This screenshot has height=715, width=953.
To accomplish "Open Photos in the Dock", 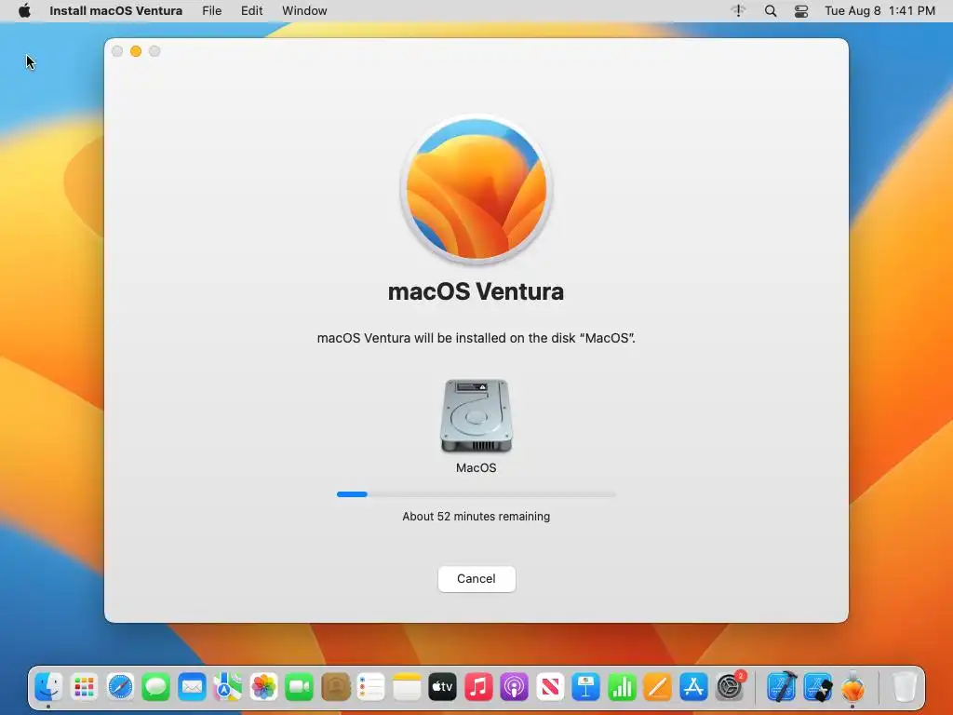I will (x=263, y=688).
